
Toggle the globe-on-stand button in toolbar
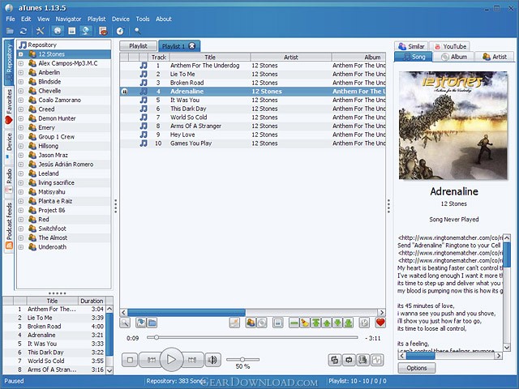click(86, 31)
